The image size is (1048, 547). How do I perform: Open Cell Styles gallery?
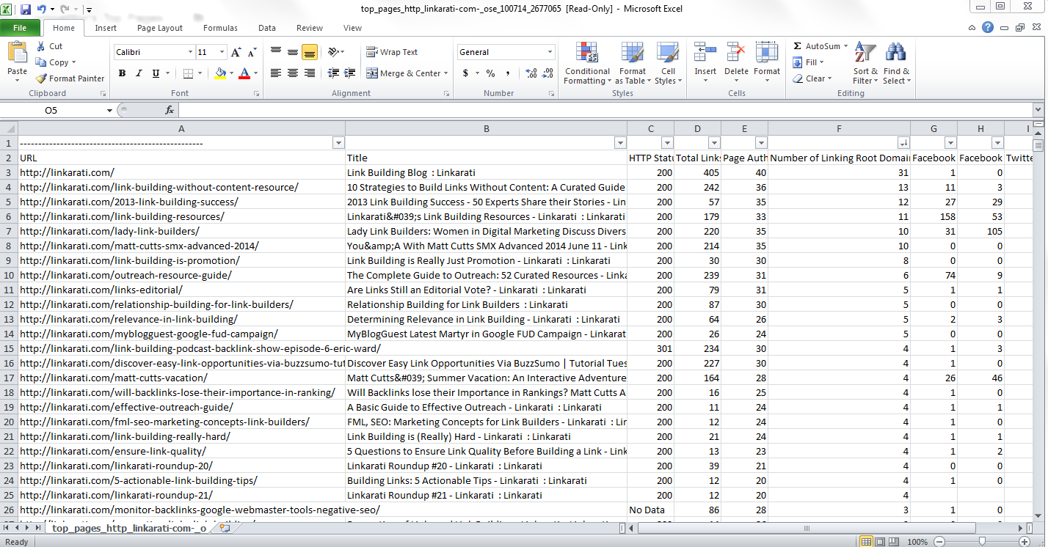coord(667,63)
